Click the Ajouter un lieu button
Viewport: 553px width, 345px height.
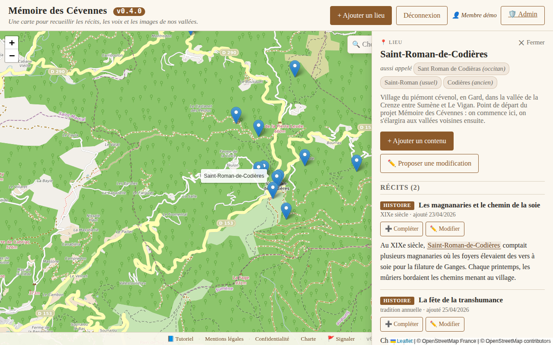coord(361,16)
